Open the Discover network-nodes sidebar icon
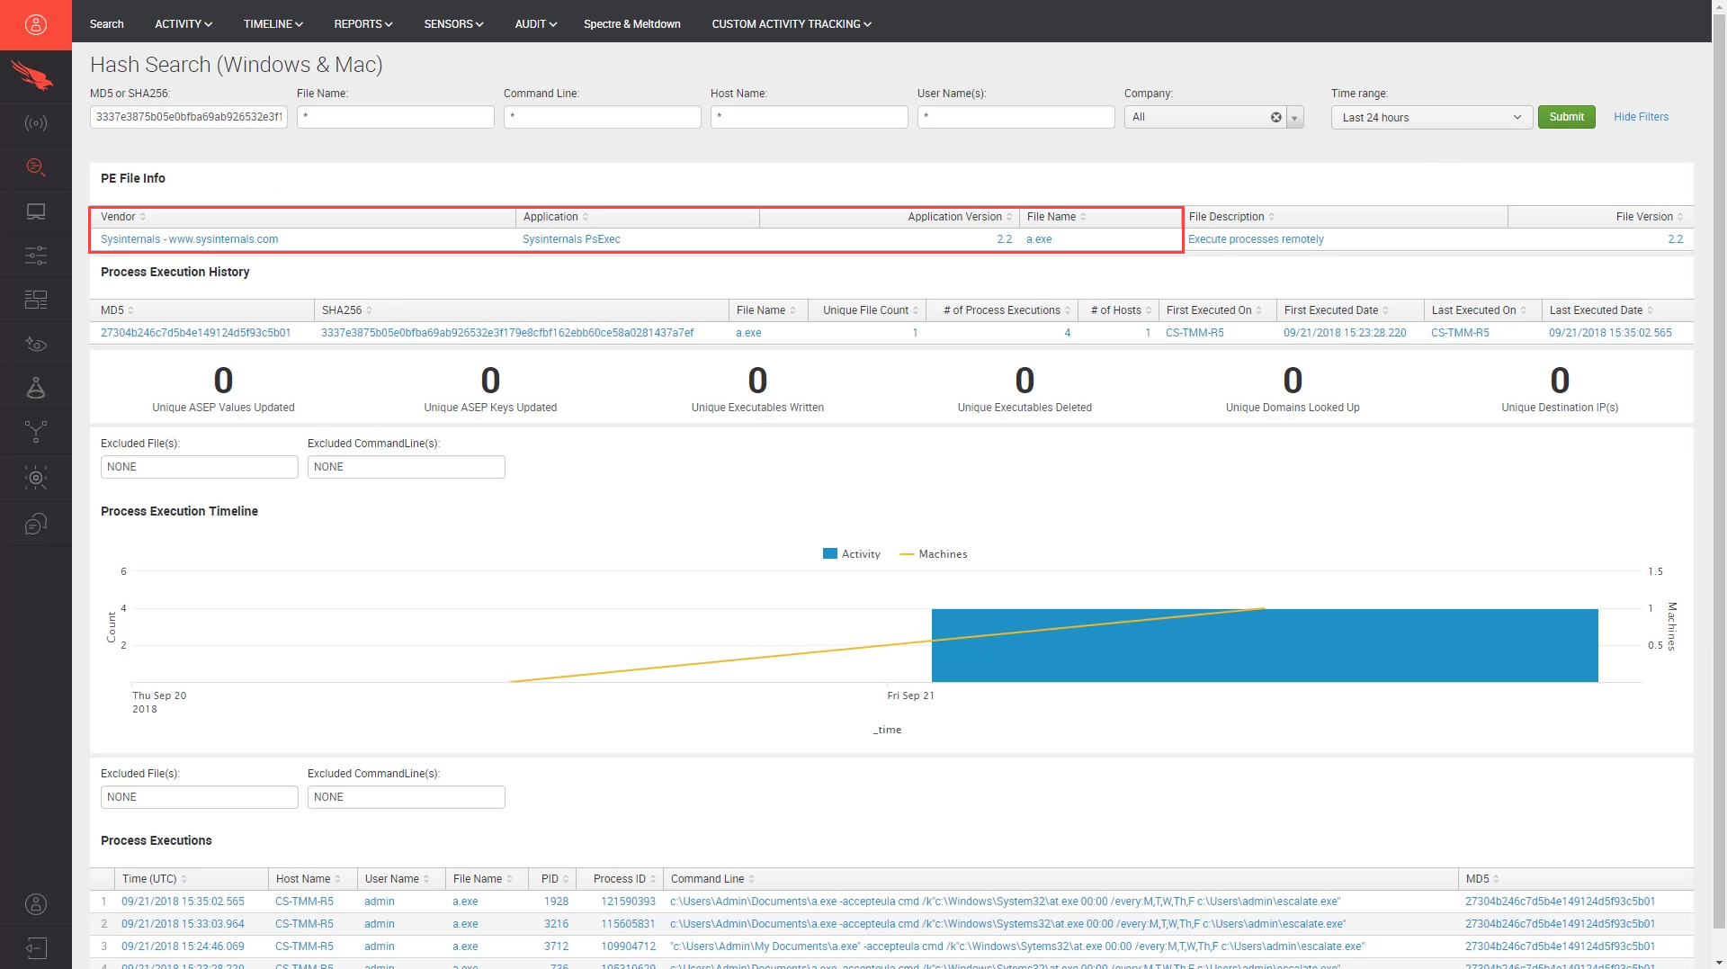Viewport: 1727px width, 969px height. tap(36, 432)
